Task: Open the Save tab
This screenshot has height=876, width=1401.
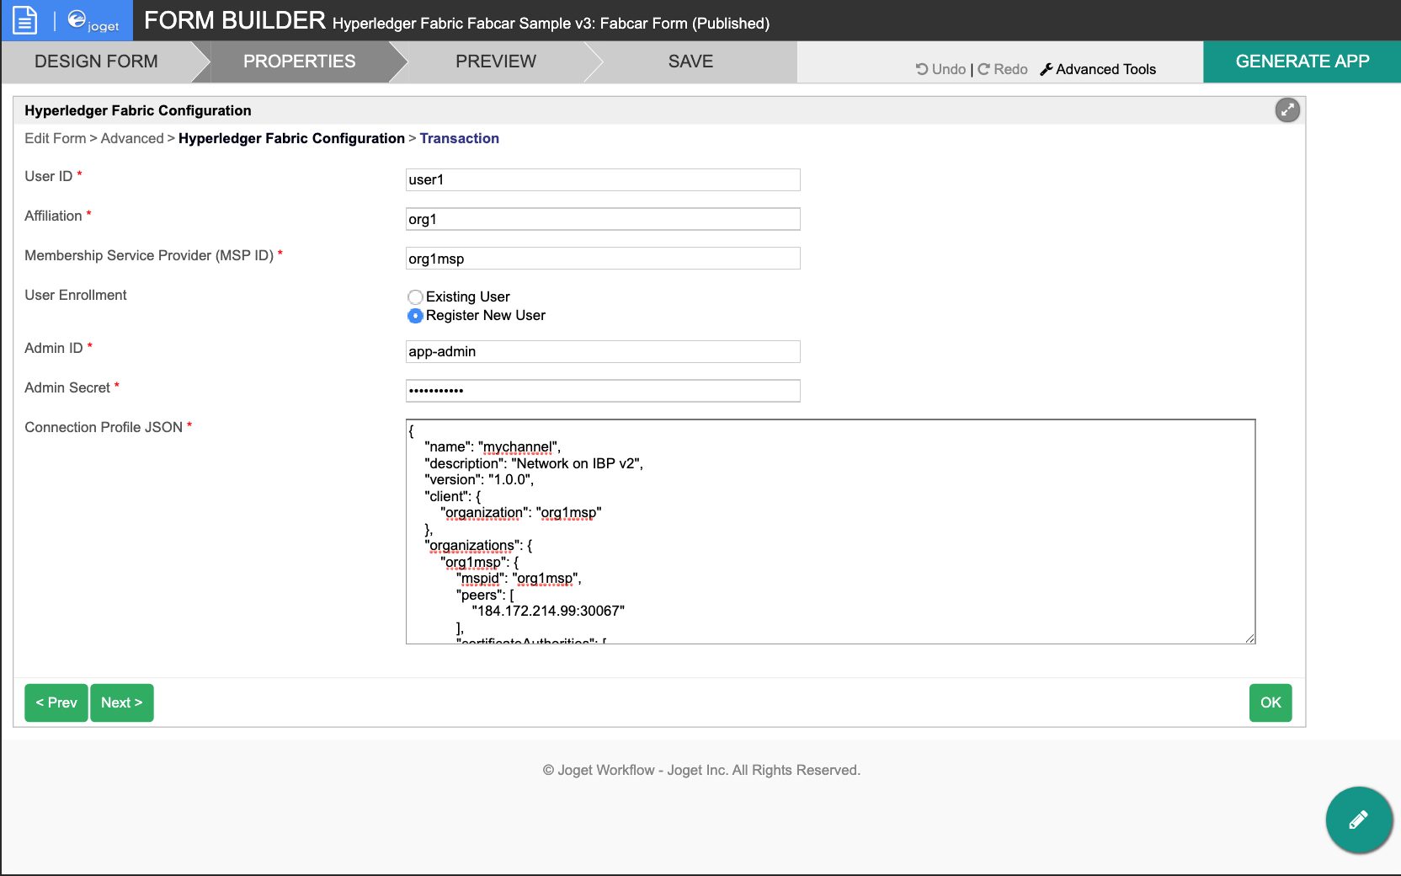Action: tap(690, 61)
